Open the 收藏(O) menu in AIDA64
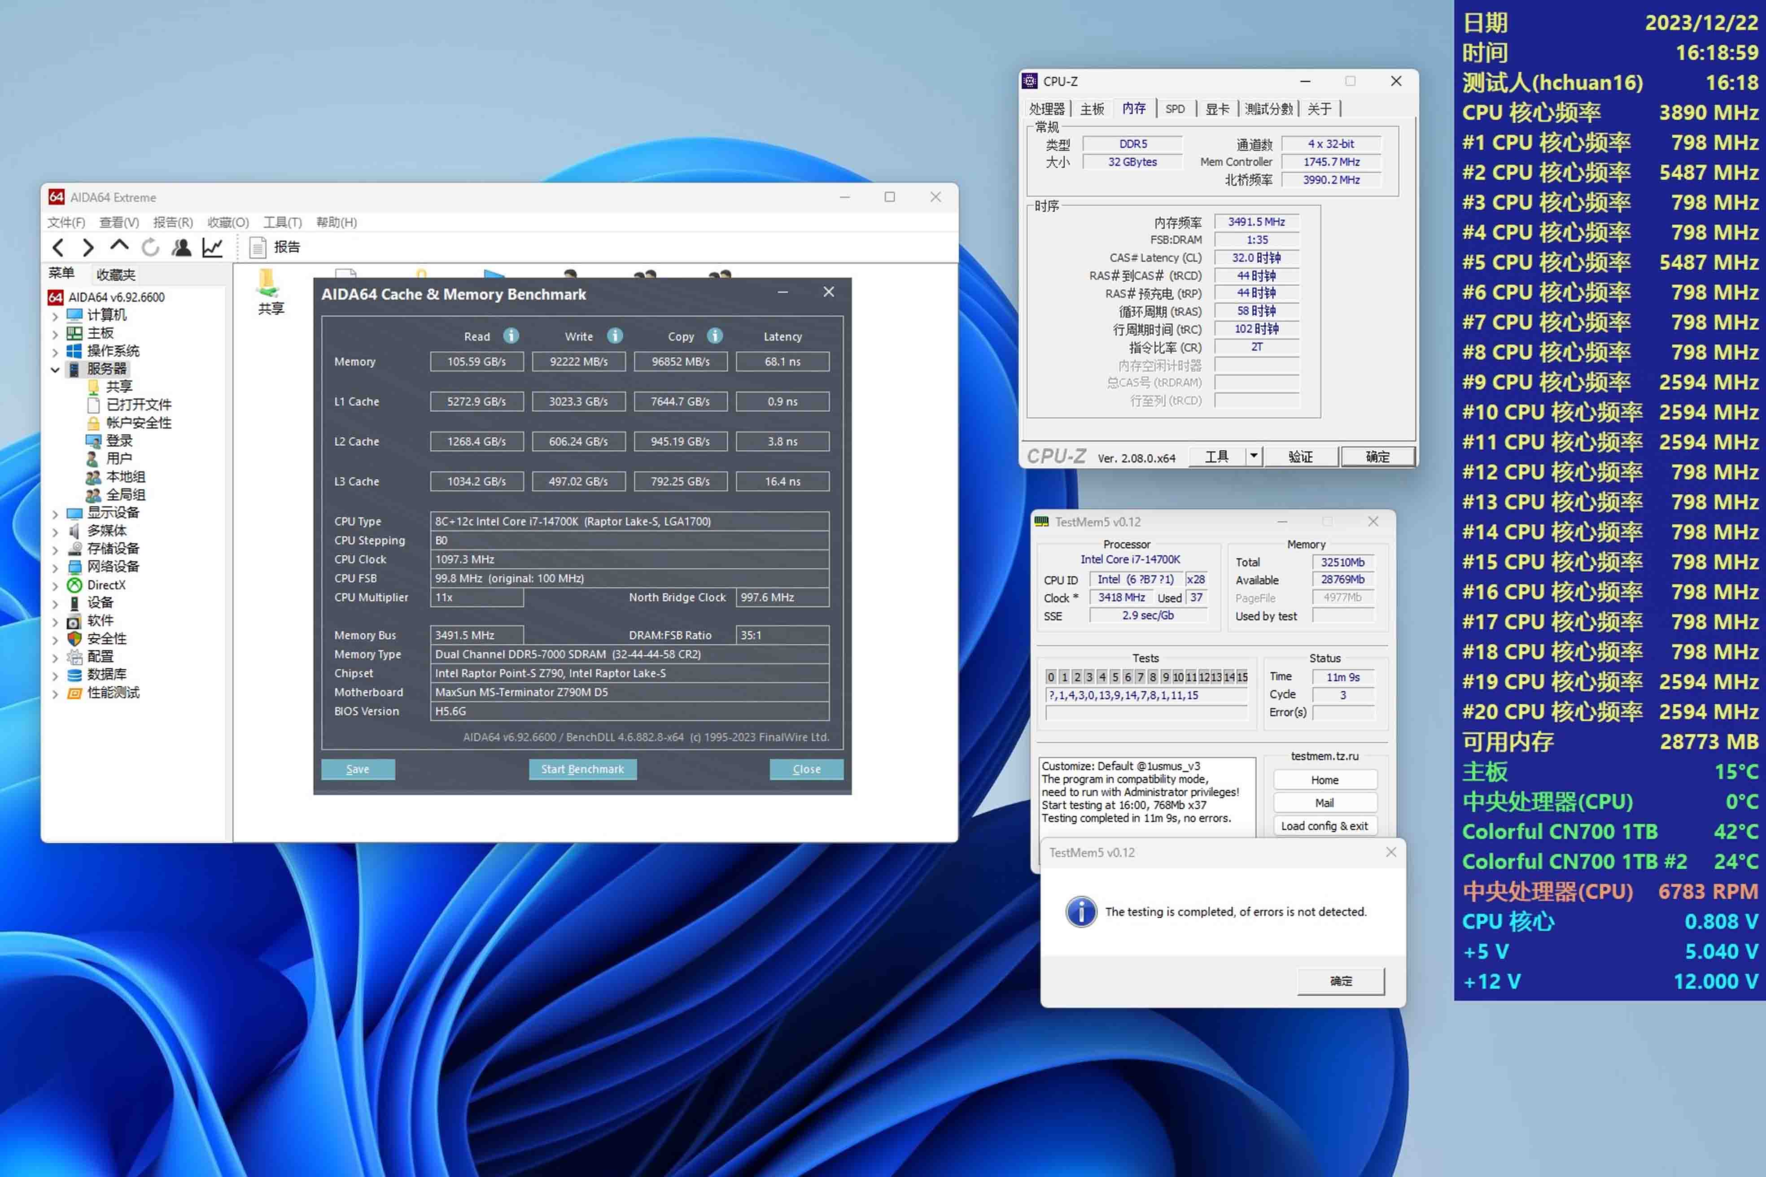1766x1177 pixels. coord(228,222)
